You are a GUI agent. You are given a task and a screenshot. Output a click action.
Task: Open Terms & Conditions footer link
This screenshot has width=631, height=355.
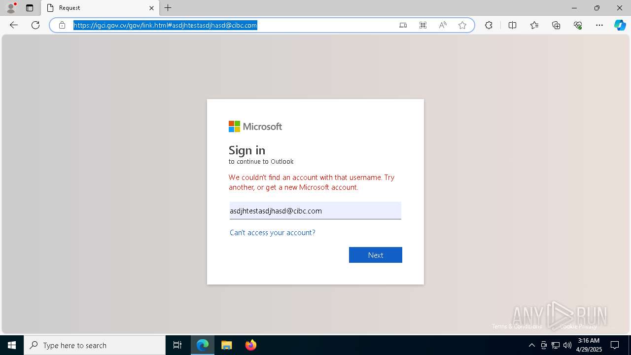(x=517, y=326)
